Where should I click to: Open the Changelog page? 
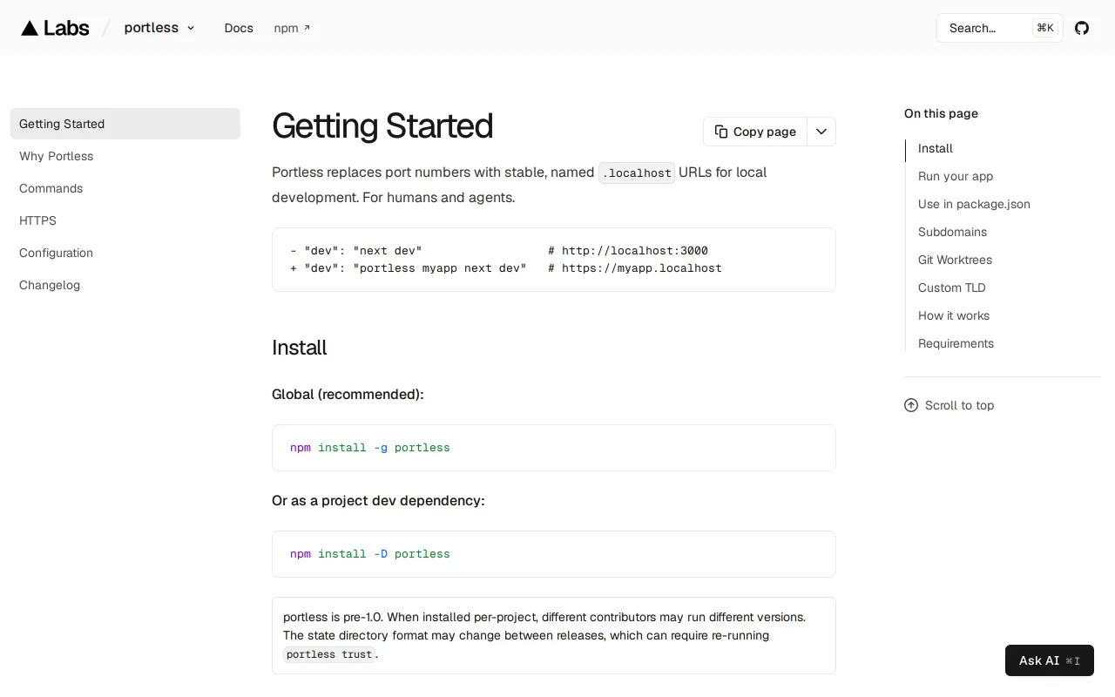[125, 285]
